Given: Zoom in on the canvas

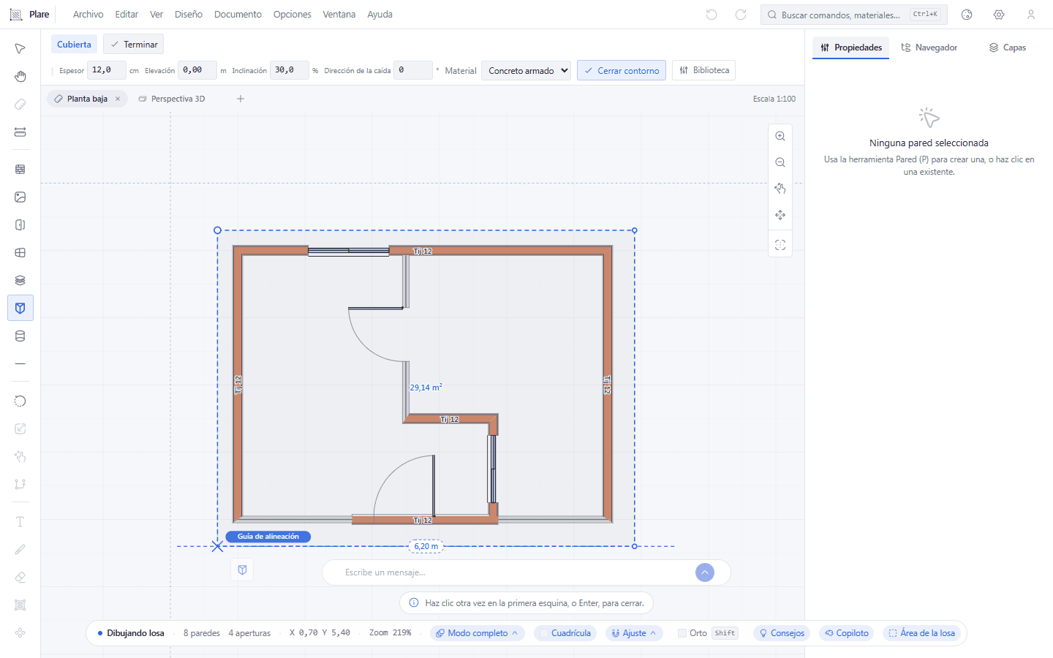Looking at the screenshot, I should pos(780,136).
